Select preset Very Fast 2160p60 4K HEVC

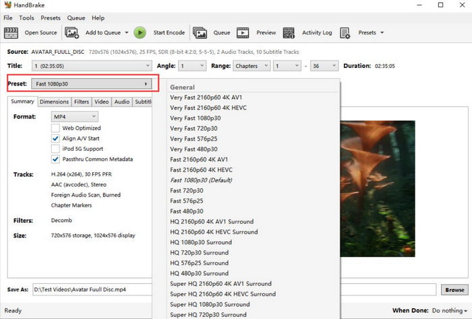[208, 108]
